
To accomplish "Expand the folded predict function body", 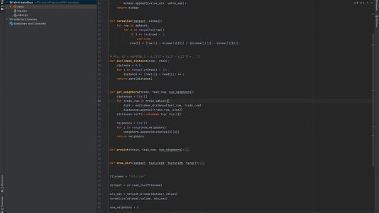I will (187, 150).
